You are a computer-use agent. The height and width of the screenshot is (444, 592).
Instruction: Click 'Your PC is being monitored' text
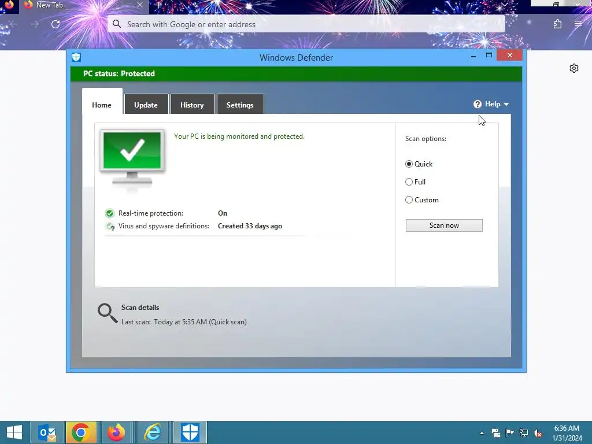pos(239,136)
